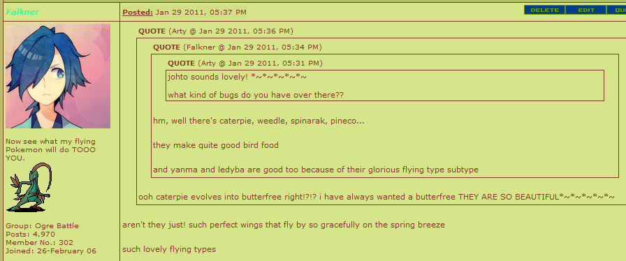This screenshot has width=626, height=261.
Task: Click the quote header from Arty at 05:36 PM
Action: point(216,31)
